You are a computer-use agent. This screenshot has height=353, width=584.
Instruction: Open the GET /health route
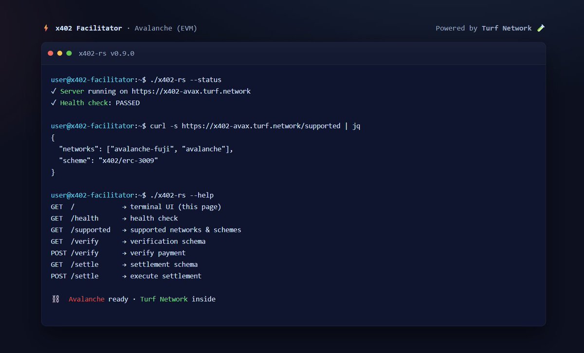(114, 218)
